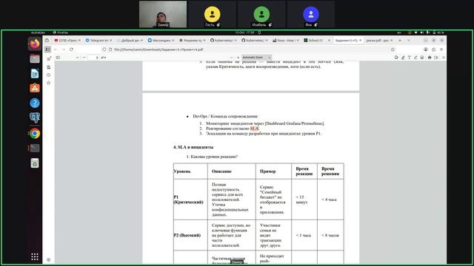
Task: Zoom in on the PDF with plus
Action: [x=238, y=58]
